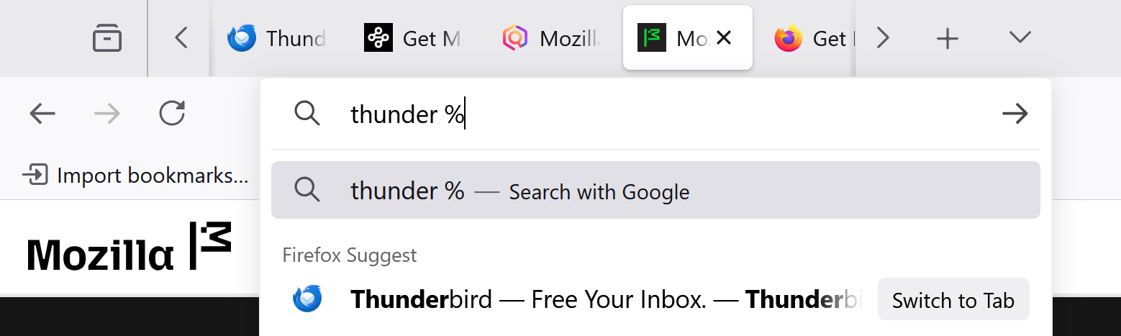Select the Get Mozilla tab with black icon
The image size is (1121, 336).
tap(412, 38)
